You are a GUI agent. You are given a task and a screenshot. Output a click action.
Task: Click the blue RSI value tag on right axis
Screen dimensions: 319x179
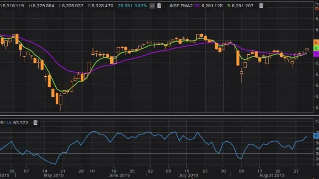coord(316,136)
